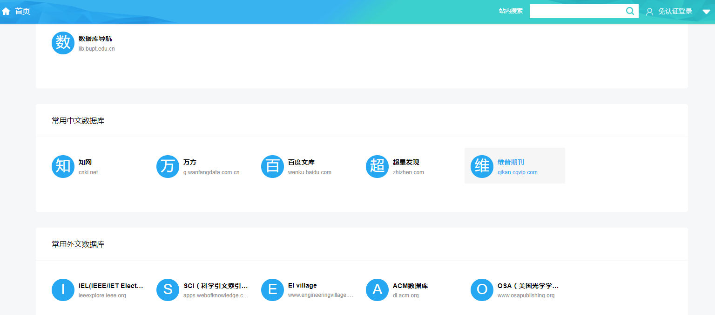Click the 百度文库 round icon
This screenshot has width=715, height=315.
pos(272,166)
